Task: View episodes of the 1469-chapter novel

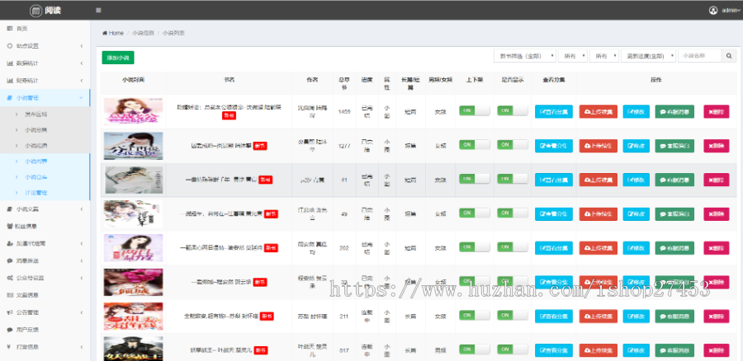Action: pos(553,111)
